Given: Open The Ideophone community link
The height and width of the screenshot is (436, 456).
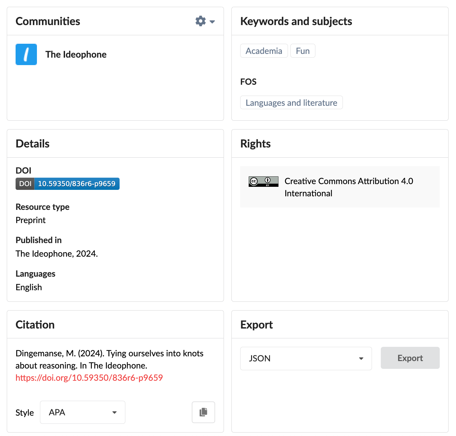Looking at the screenshot, I should (x=76, y=55).
